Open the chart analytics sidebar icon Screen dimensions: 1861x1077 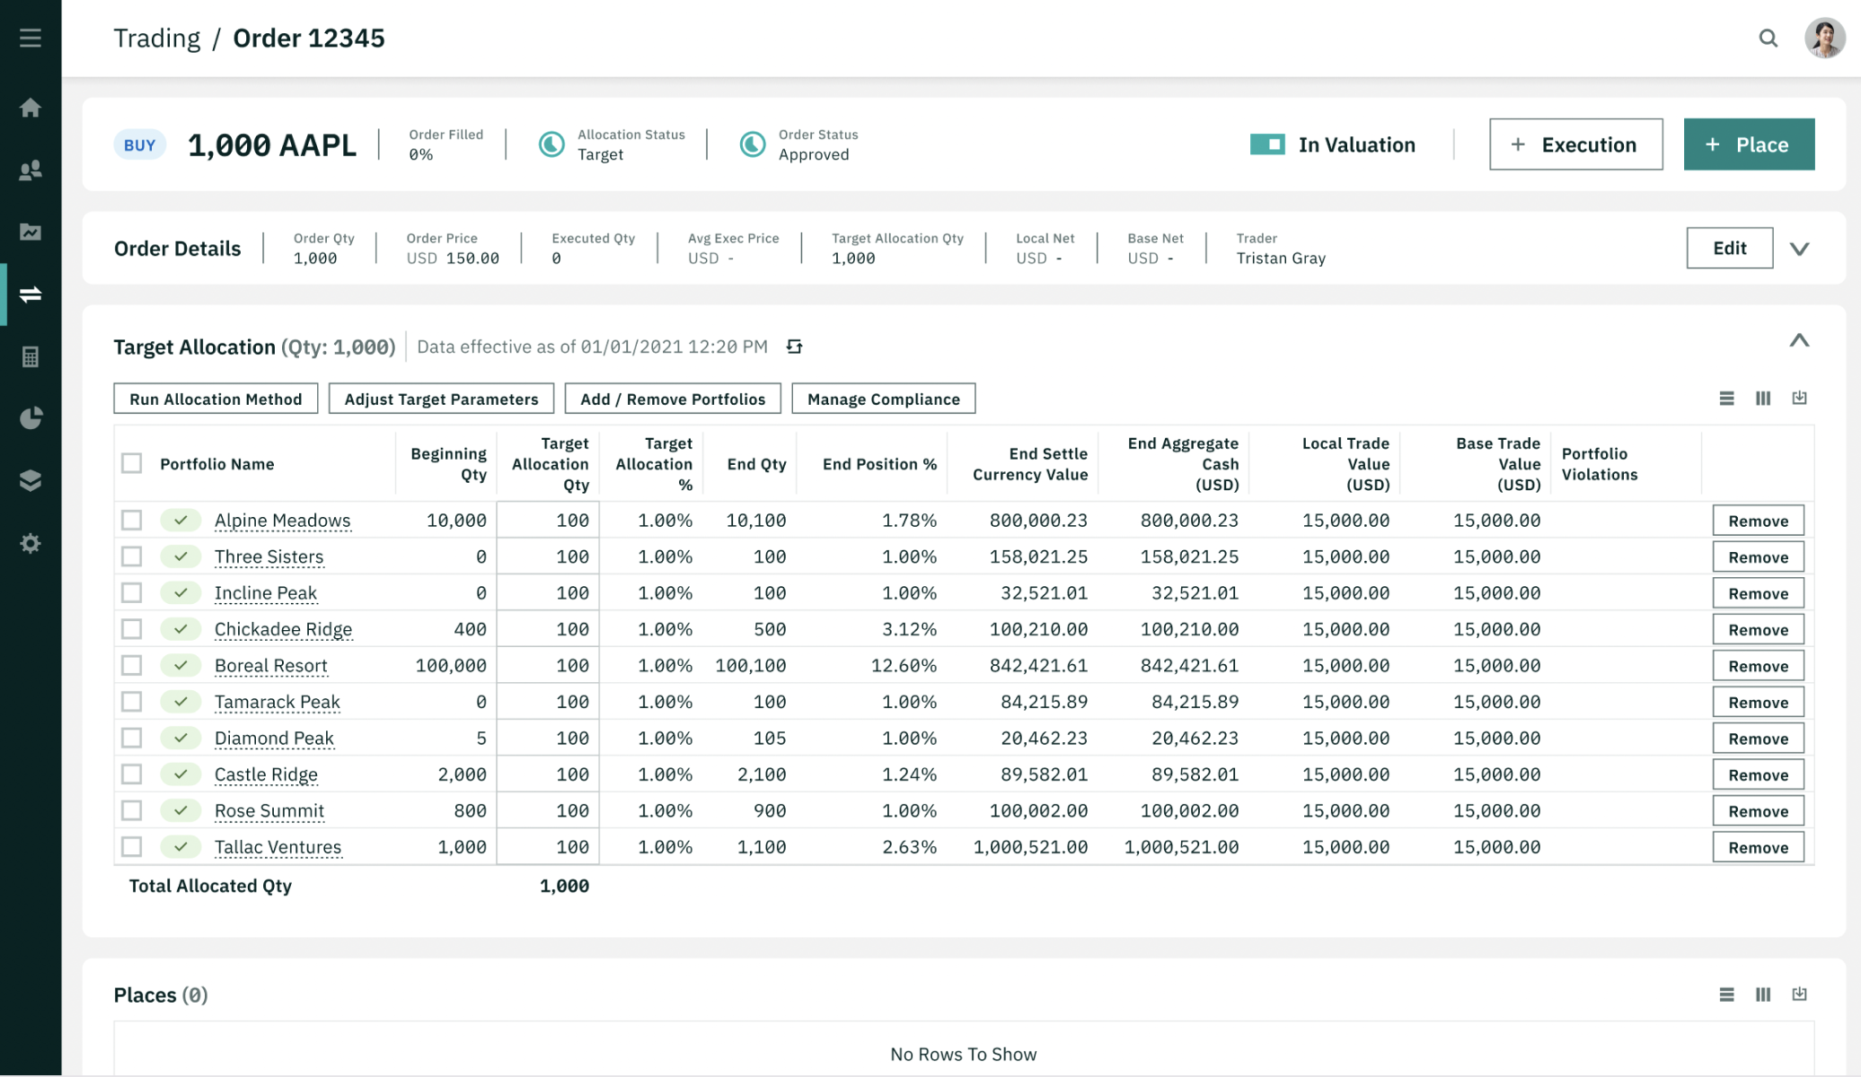31,232
